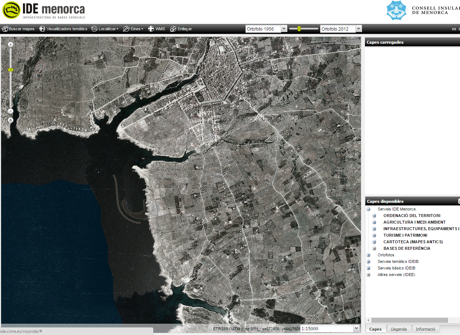Click the Eines pencil icon

point(126,28)
